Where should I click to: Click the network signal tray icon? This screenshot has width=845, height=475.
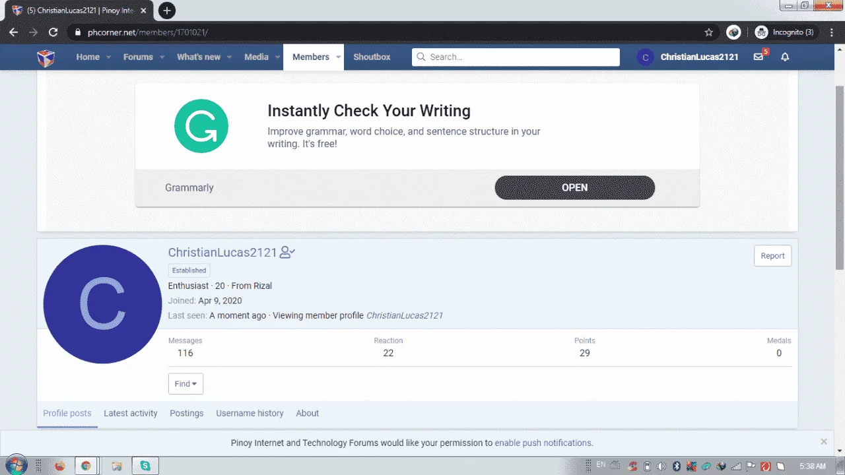737,466
